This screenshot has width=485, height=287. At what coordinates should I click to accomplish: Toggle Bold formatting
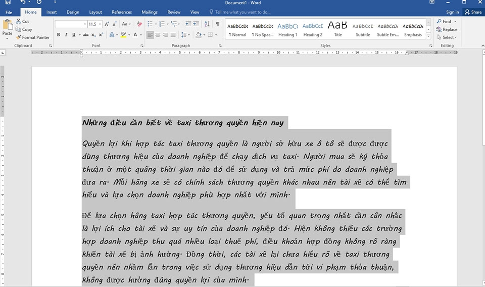pyautogui.click(x=59, y=35)
